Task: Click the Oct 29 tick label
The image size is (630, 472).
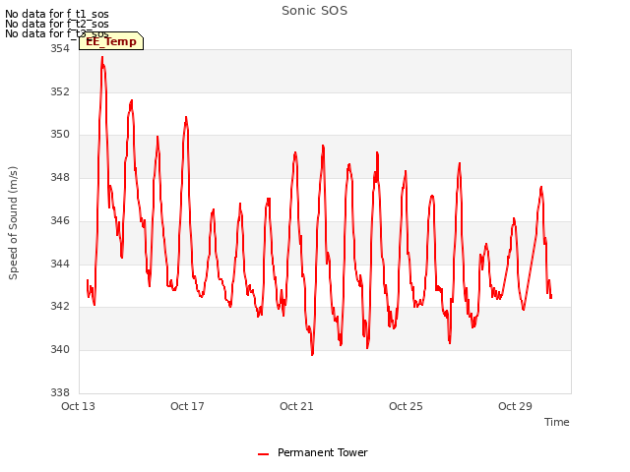Action: 515,406
